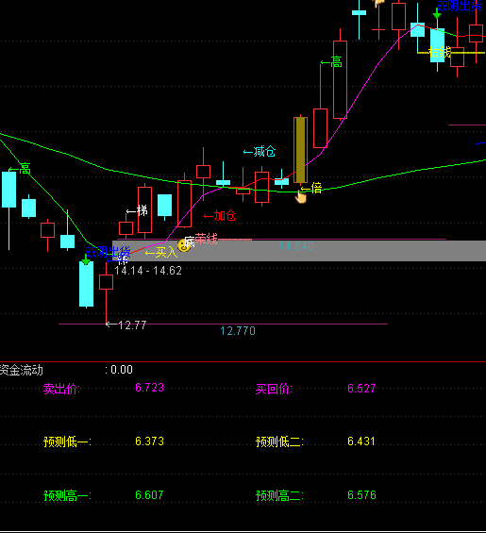Click the 12.770 horizontal line label
486x533 pixels.
pyautogui.click(x=238, y=331)
